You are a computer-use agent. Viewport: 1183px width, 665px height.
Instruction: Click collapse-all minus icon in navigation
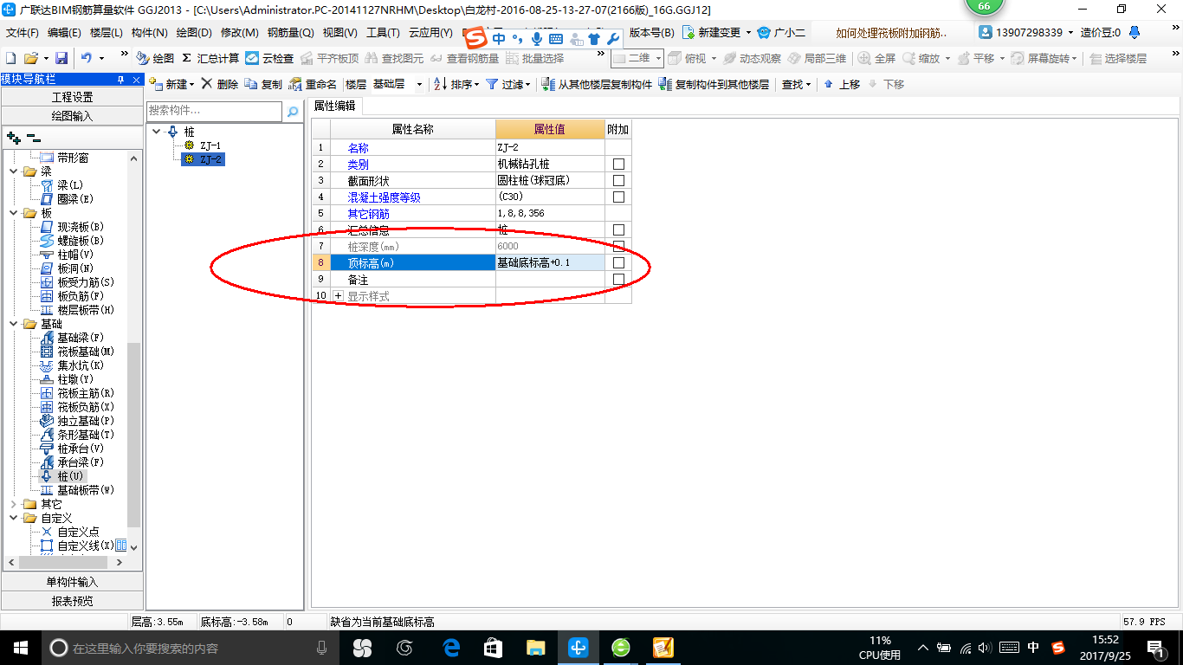pos(33,138)
